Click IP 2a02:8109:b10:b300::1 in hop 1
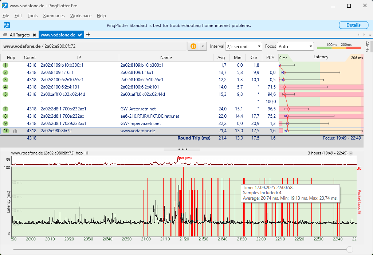Screen dimensions: 373x255 (x=62, y=65)
